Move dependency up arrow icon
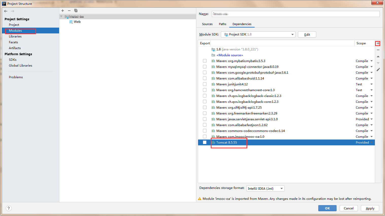385x216 pixels. coord(378,56)
